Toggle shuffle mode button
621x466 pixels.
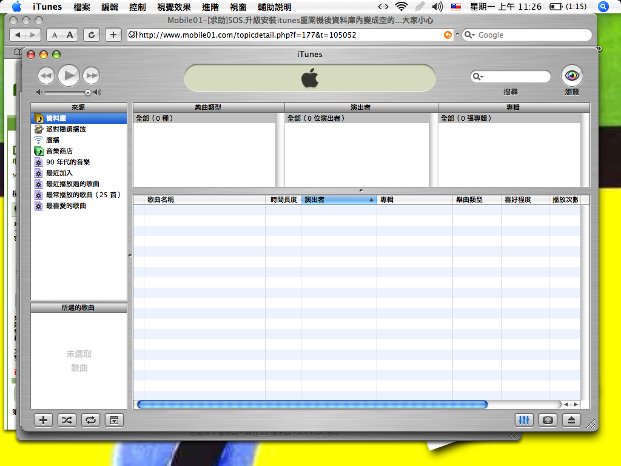(67, 420)
